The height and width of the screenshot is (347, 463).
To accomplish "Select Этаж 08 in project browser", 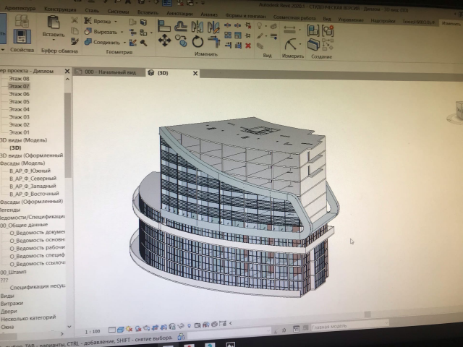I will tap(19, 79).
